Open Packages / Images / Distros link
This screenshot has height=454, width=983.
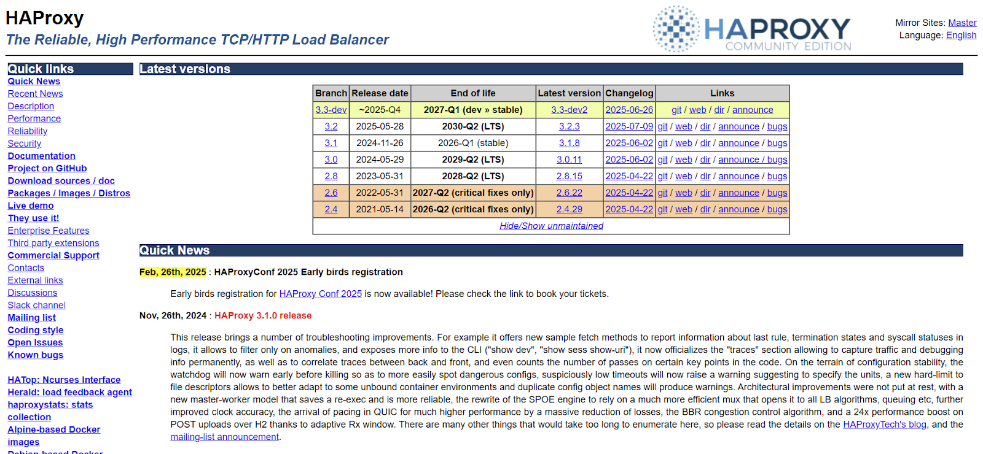coord(69,193)
